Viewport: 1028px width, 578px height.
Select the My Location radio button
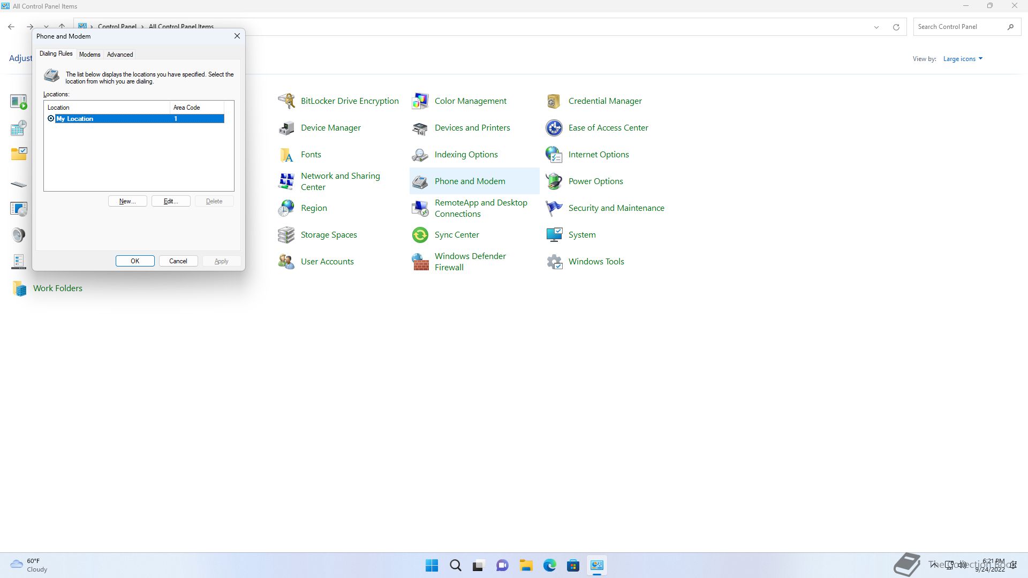coord(51,118)
